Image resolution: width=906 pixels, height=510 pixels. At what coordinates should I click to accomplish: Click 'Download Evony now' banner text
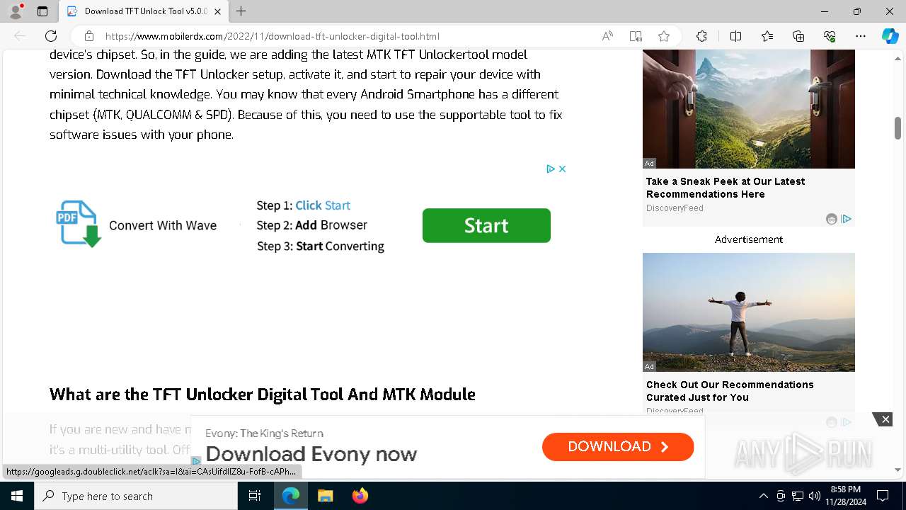click(311, 453)
